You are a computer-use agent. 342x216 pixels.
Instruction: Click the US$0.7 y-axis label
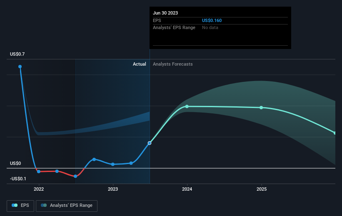pos(17,54)
